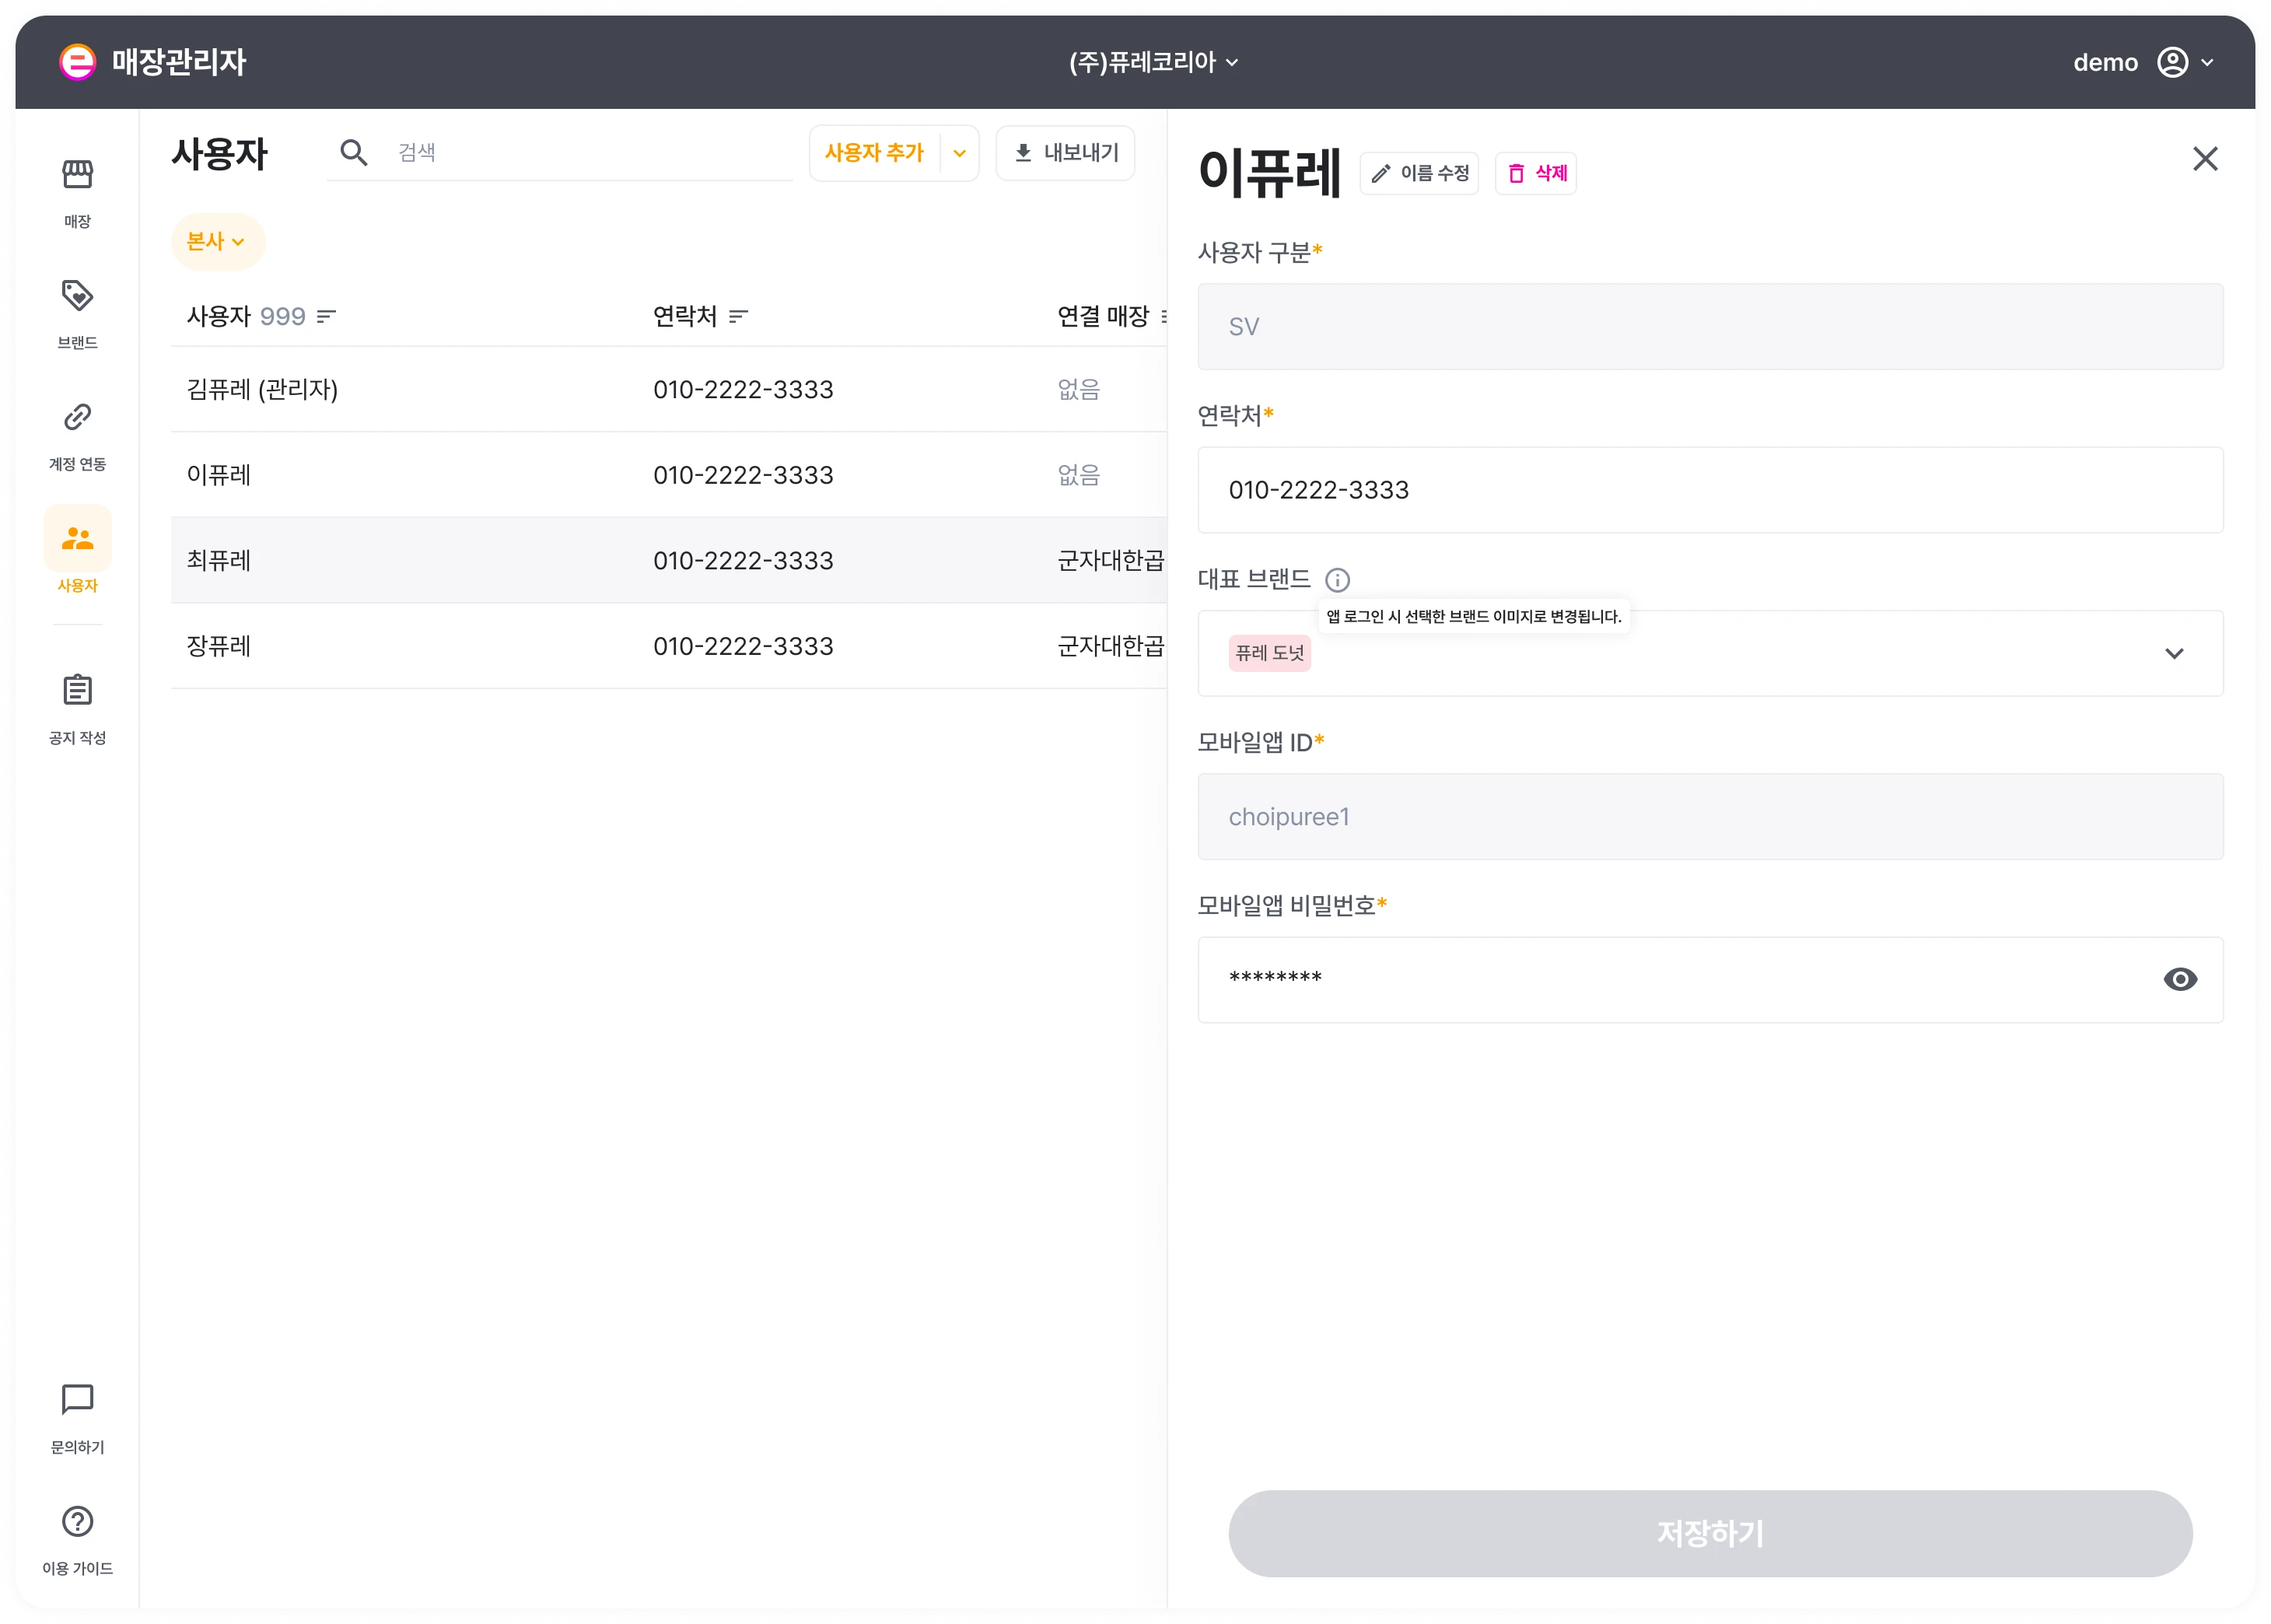Click the 이름 수정 button
Screen dimensions: 2271x1624
1419,174
